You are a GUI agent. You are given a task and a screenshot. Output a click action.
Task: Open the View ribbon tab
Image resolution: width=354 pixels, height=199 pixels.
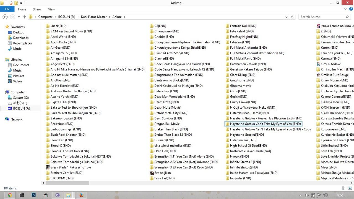click(51, 9)
